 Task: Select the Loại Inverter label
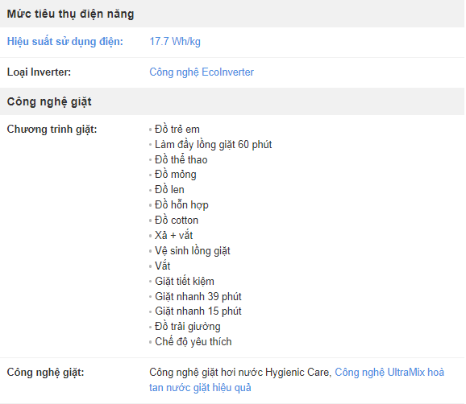(39, 72)
